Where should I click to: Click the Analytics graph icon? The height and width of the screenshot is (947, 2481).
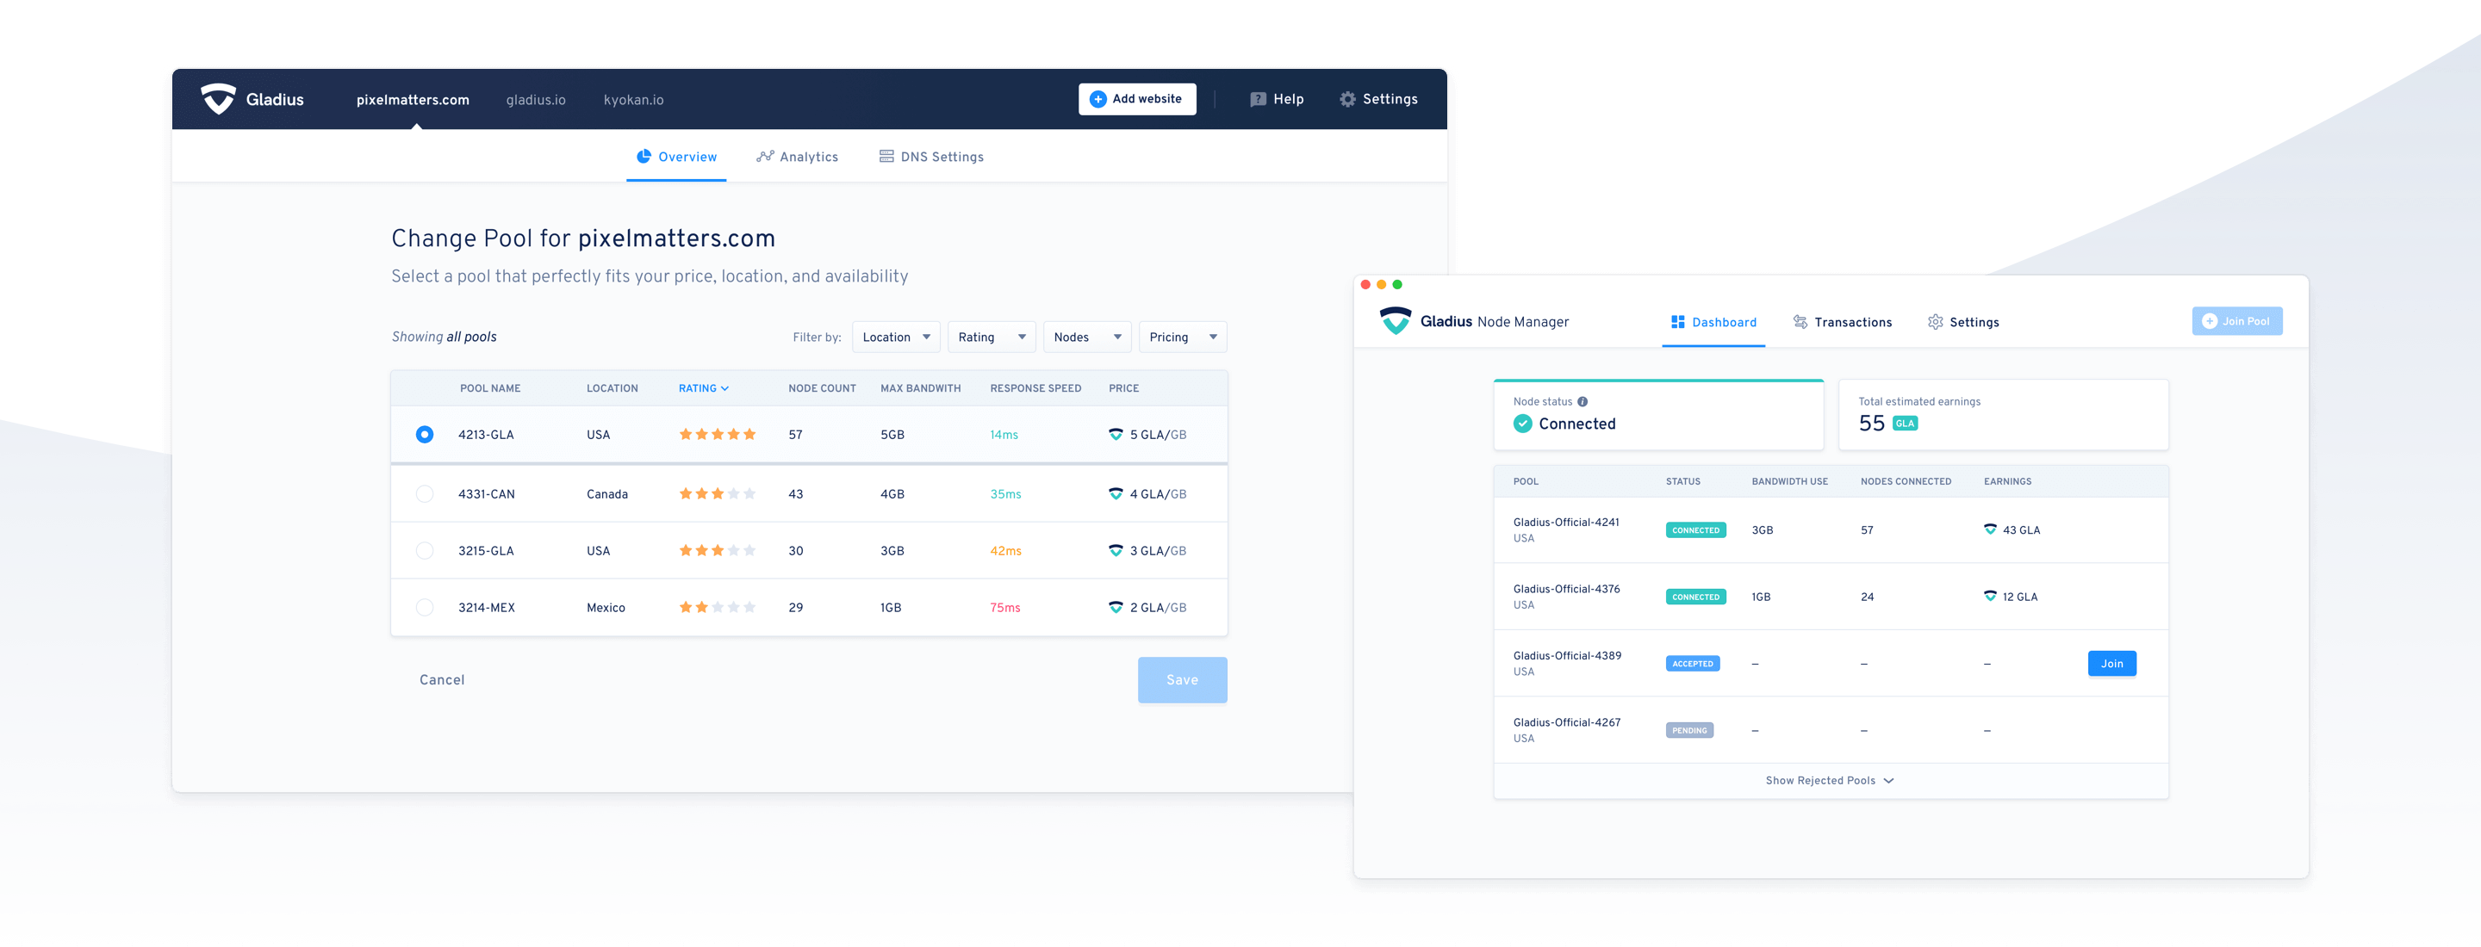pyautogui.click(x=765, y=157)
